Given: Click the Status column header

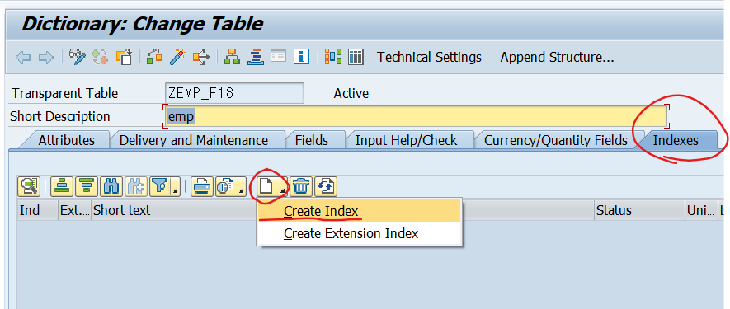Looking at the screenshot, I should 639,210.
